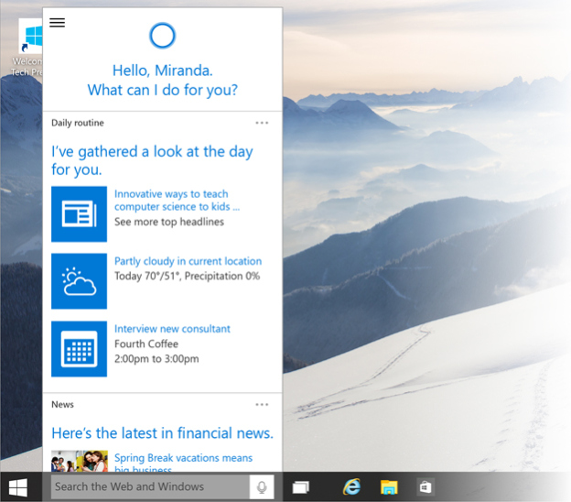Open Task View from the taskbar
The image size is (571, 502).
(x=301, y=486)
